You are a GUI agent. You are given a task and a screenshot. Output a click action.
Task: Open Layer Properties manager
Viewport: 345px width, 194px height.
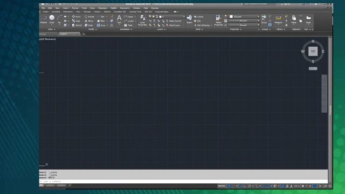[x=142, y=20]
